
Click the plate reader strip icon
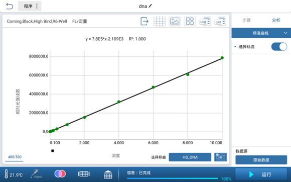point(84,174)
